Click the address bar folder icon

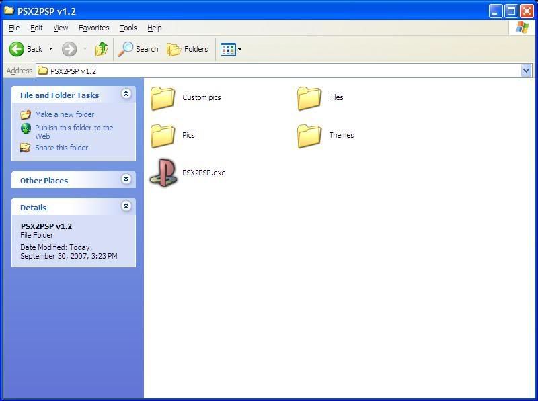click(x=43, y=71)
